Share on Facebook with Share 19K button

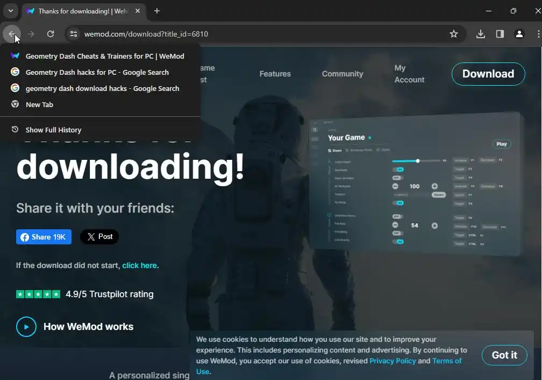click(44, 237)
